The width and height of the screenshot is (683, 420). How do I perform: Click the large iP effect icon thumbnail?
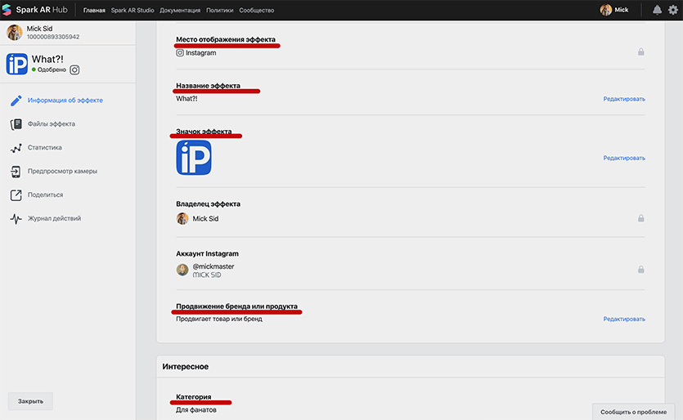coord(194,158)
